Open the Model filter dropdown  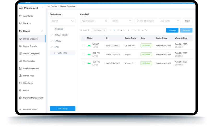pyautogui.click(x=122, y=21)
